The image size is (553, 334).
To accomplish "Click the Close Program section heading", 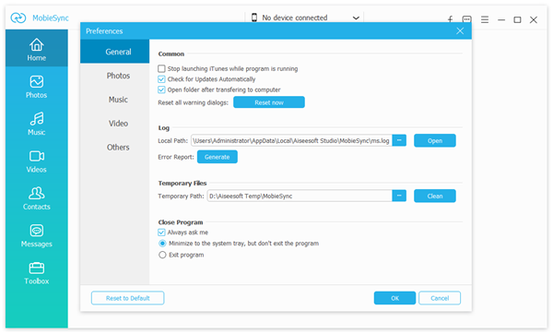I will click(181, 222).
